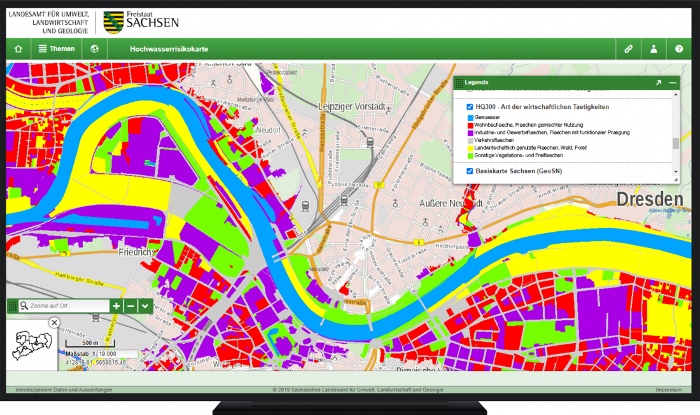Click the Hochwasserrisikokarte title in toolbar
The height and width of the screenshot is (415, 700).
169,49
